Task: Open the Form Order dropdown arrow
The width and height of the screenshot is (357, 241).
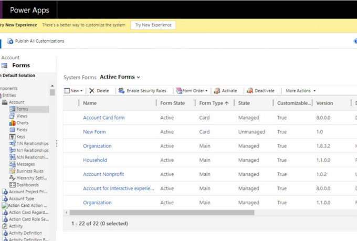Action: pos(206,91)
